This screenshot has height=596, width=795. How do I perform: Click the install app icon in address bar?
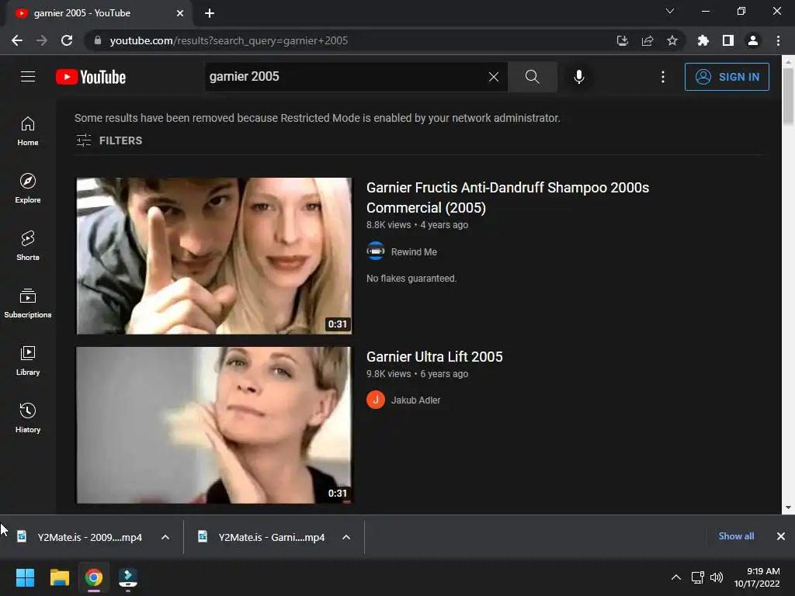[622, 40]
